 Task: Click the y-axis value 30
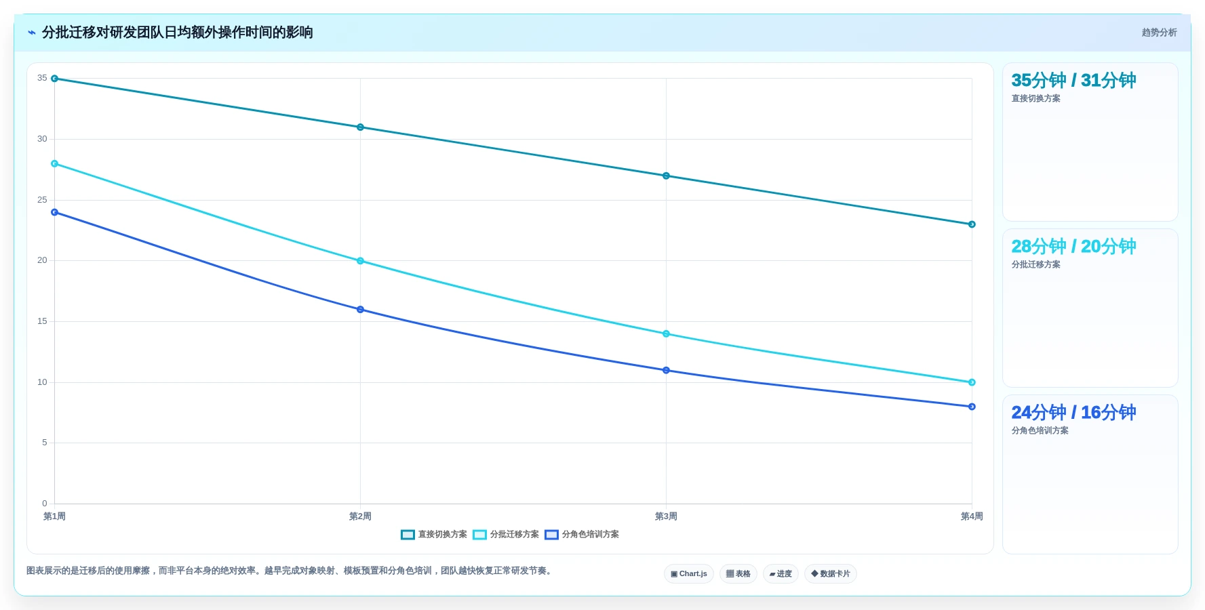[42, 139]
